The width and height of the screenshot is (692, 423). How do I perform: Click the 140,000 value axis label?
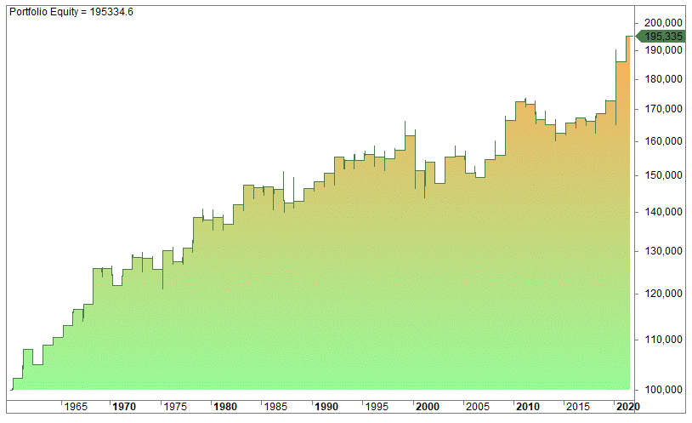[x=662, y=212]
